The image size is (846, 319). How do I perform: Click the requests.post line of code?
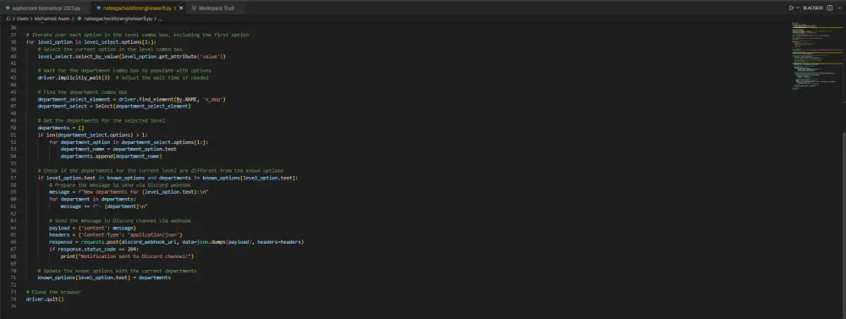[176, 242]
